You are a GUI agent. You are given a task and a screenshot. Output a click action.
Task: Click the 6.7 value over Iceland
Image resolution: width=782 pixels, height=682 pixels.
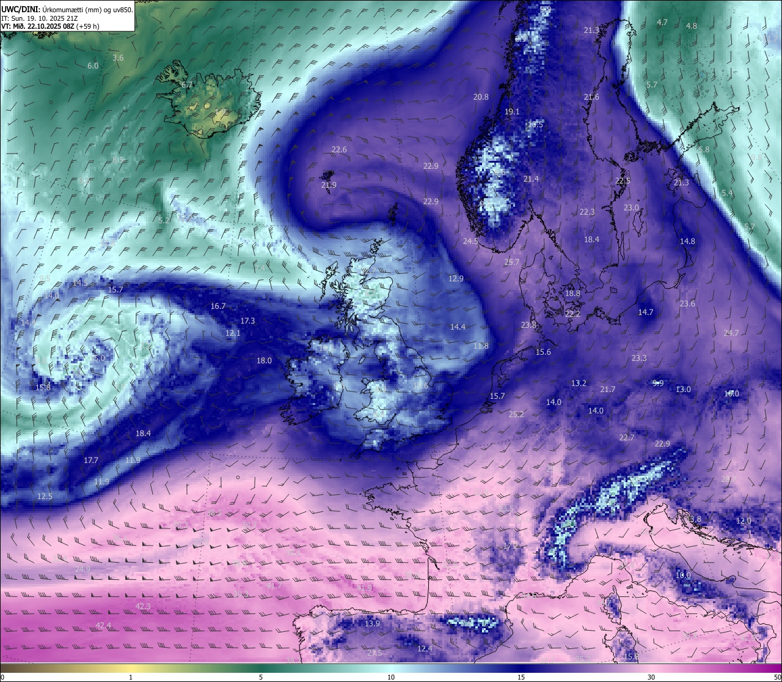187,85
